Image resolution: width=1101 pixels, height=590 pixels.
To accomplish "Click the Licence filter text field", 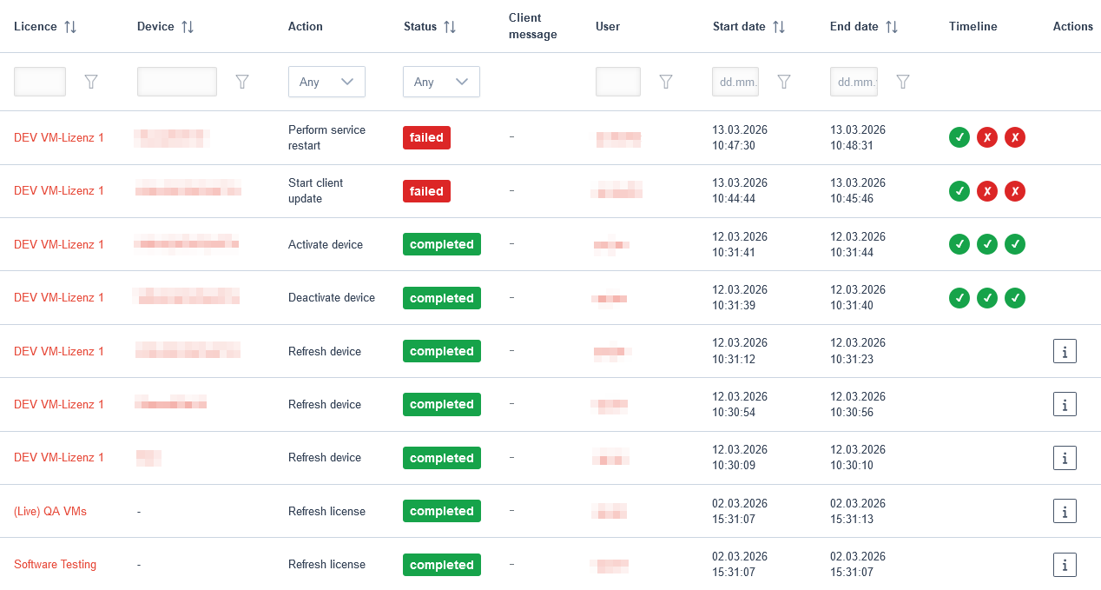I will click(40, 82).
